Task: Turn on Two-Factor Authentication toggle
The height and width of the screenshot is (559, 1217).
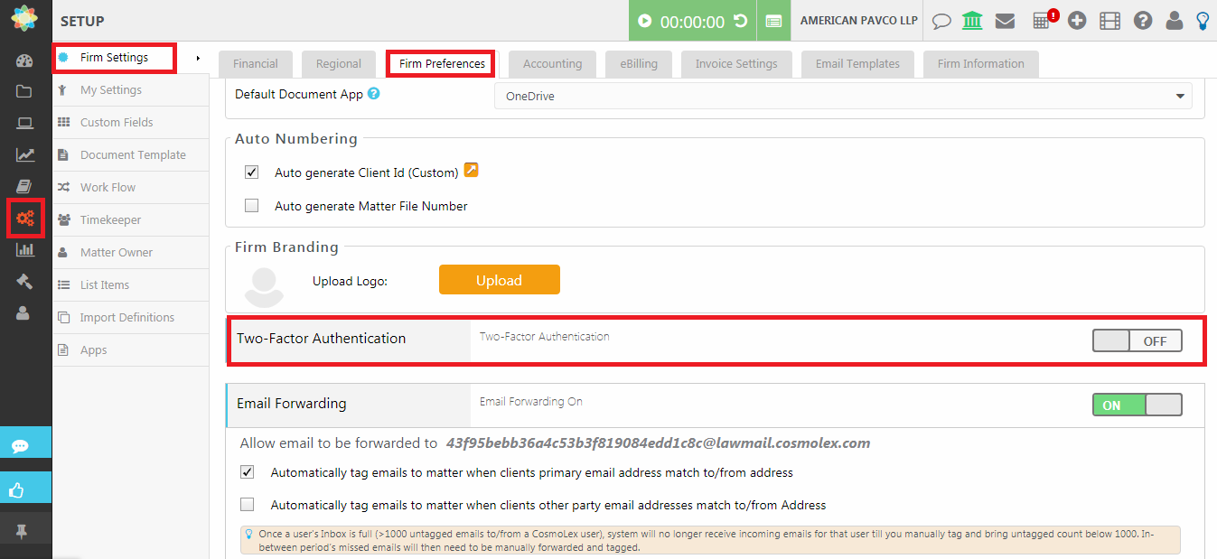Action: [1137, 340]
